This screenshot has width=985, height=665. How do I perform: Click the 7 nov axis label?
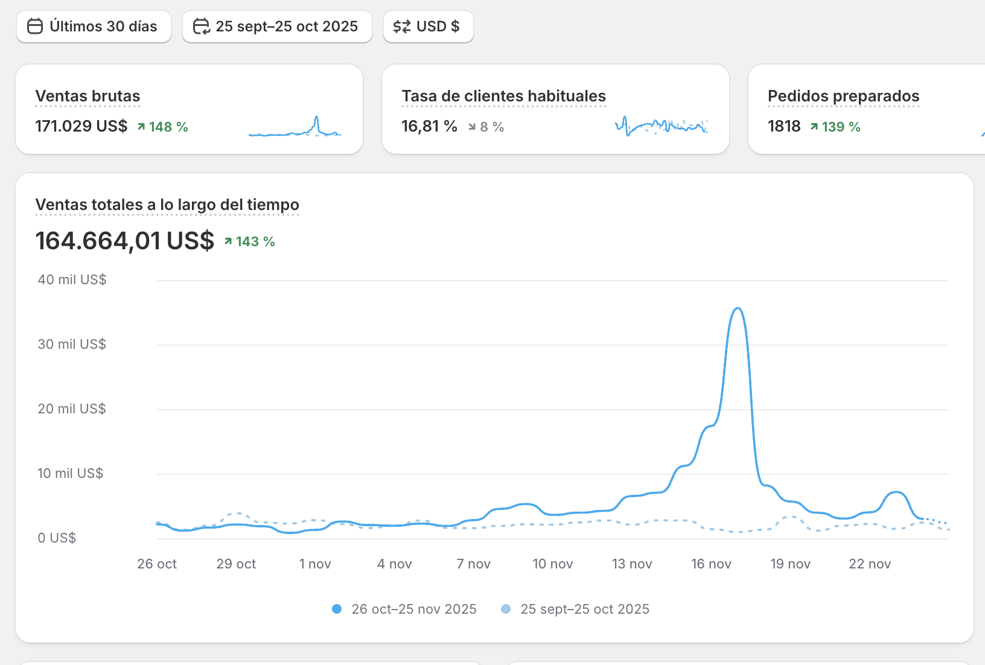pyautogui.click(x=473, y=564)
